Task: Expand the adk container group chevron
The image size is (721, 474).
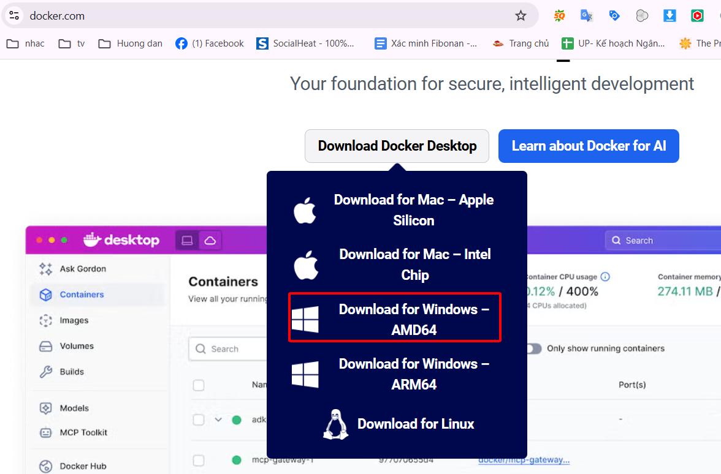Action: pyautogui.click(x=218, y=419)
